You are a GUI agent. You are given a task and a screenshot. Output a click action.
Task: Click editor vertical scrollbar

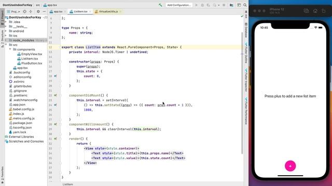[242, 93]
